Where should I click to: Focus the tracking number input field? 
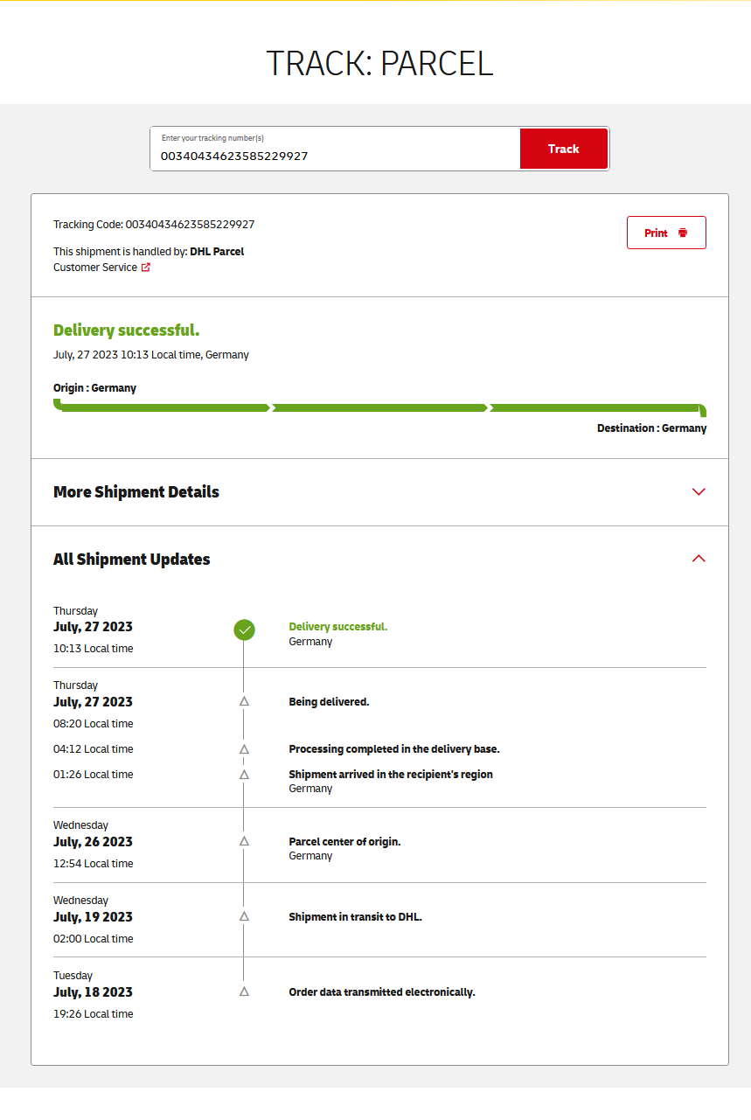click(x=336, y=156)
